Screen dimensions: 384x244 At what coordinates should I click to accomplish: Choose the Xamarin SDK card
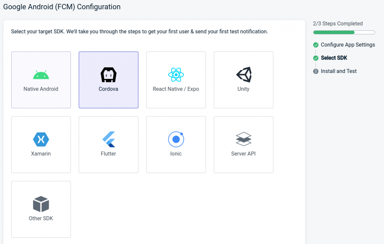41,144
